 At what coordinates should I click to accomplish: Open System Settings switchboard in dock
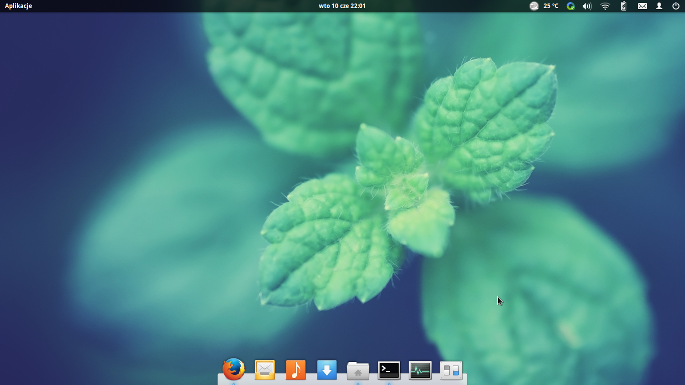451,370
